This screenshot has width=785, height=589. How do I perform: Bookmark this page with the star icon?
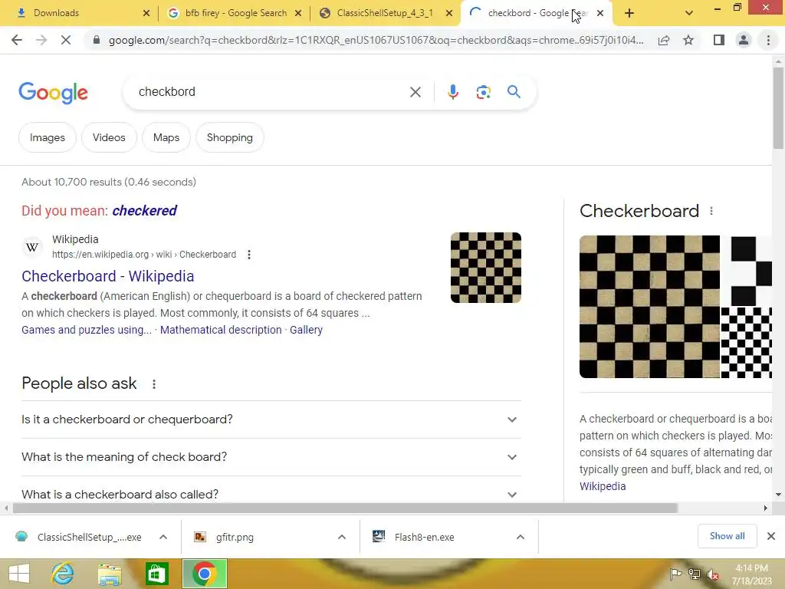click(x=688, y=40)
